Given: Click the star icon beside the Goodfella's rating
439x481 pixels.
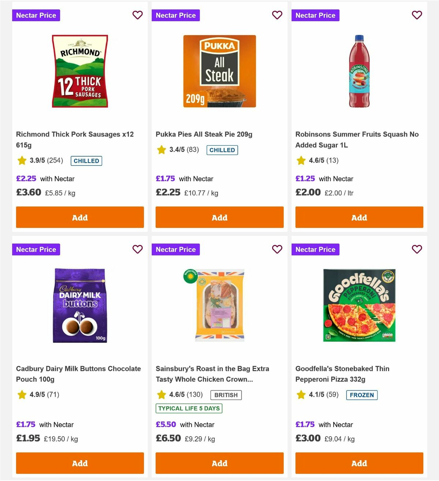Looking at the screenshot, I should [301, 395].
